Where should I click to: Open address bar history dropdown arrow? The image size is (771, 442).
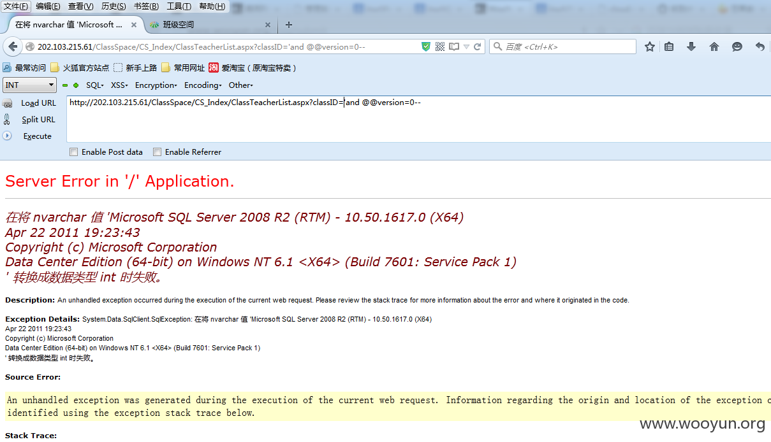coord(466,46)
